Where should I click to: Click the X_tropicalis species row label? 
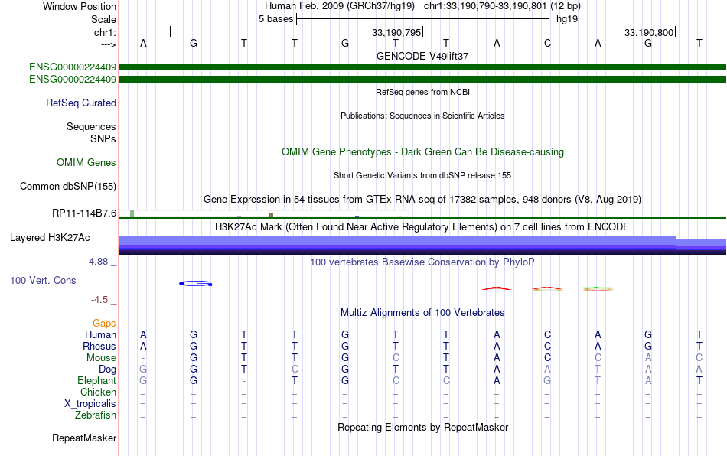click(90, 404)
